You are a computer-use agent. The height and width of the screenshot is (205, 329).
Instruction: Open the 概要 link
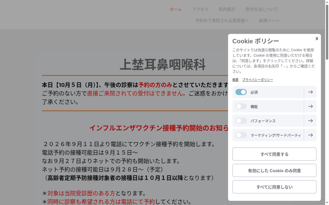(x=235, y=80)
